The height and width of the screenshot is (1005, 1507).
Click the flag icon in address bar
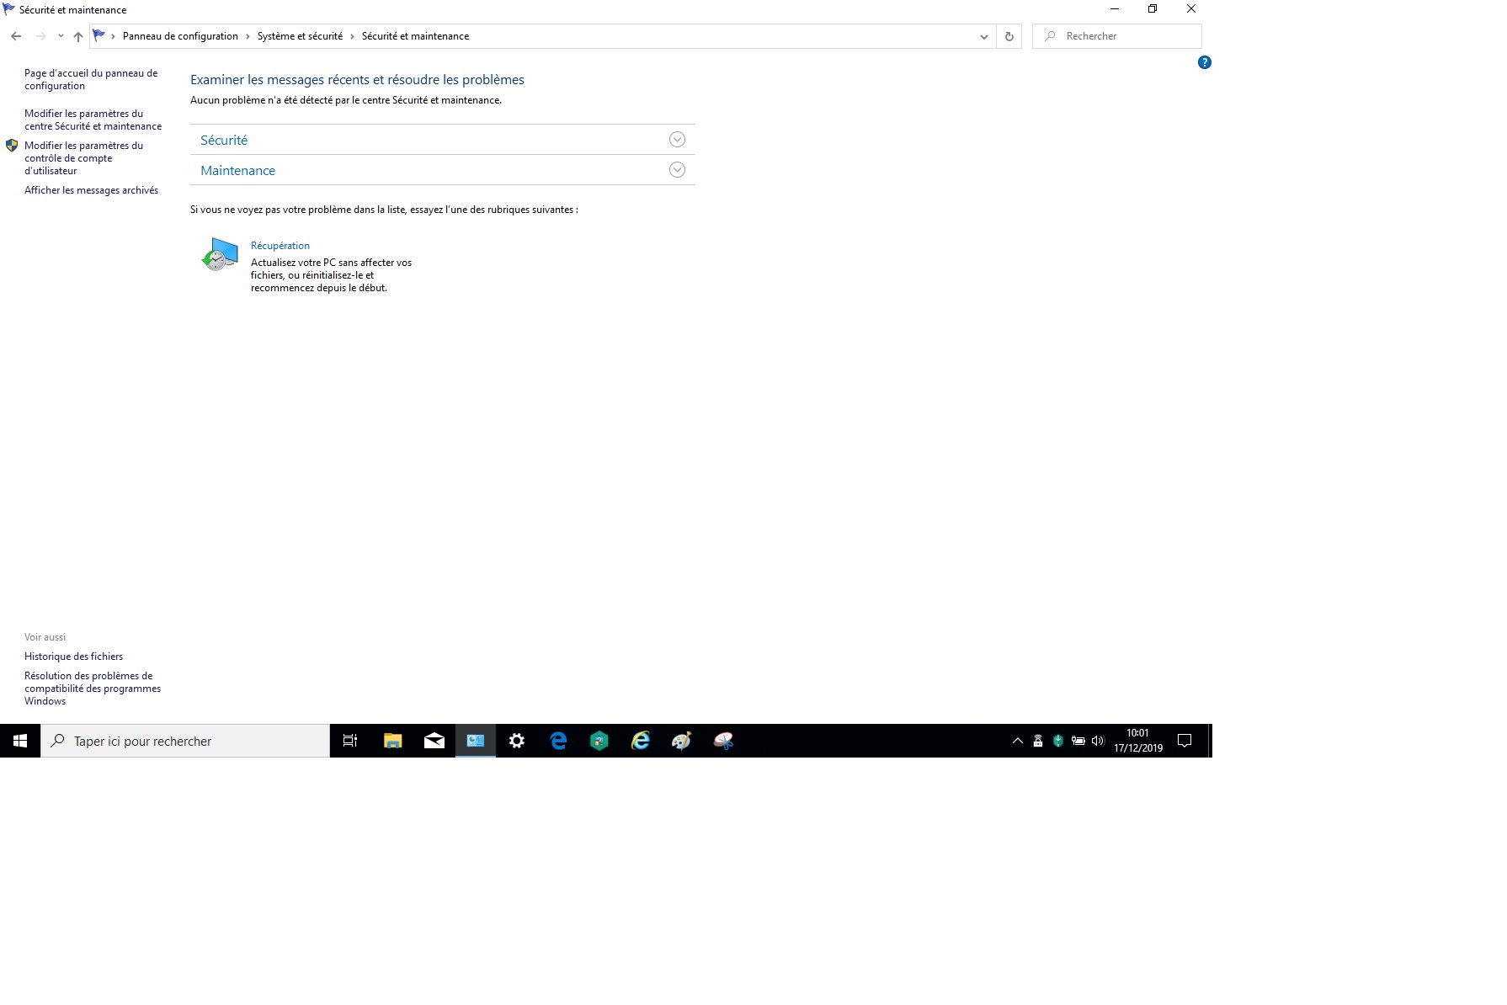click(x=99, y=35)
